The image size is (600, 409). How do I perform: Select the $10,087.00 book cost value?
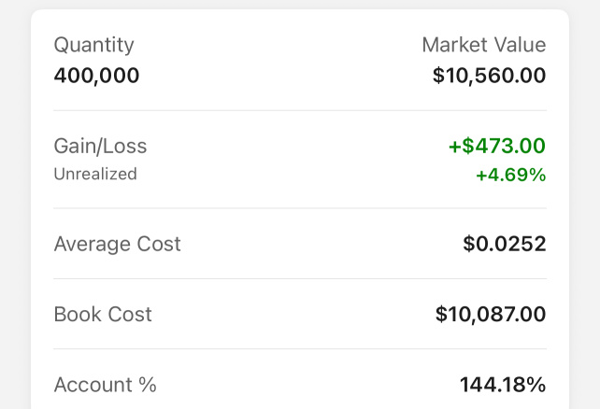[491, 314]
